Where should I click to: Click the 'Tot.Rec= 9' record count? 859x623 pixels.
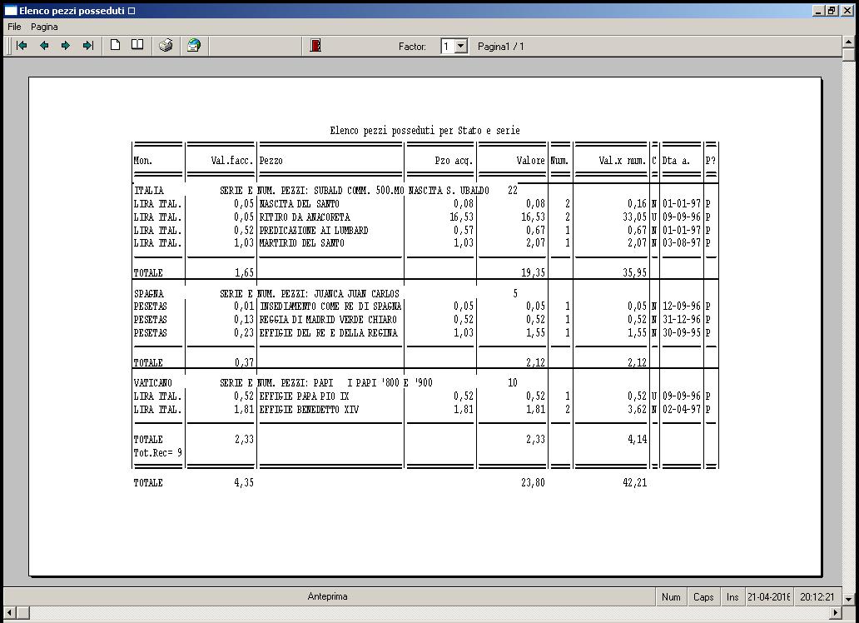158,453
